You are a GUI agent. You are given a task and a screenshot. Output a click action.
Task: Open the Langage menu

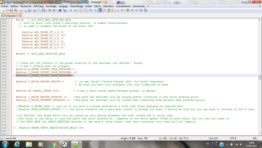point(63,6)
